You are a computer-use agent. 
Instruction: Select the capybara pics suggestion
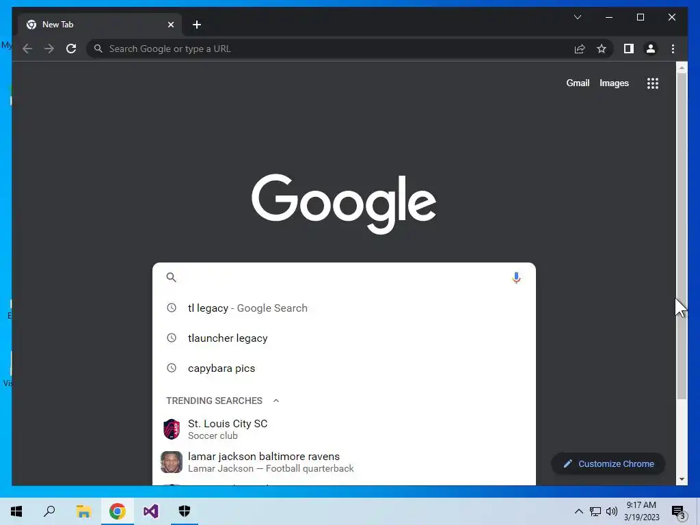(x=344, y=368)
